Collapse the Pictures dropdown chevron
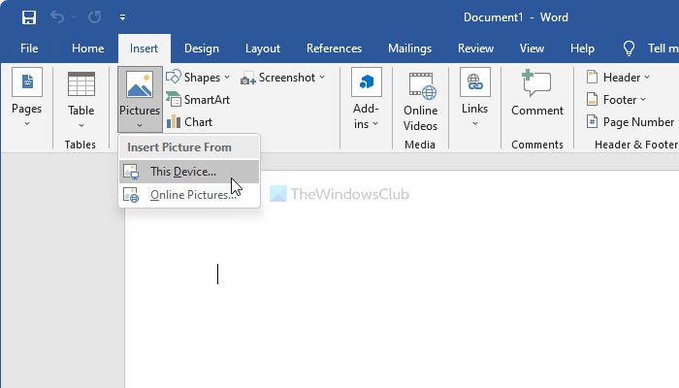Screen dimensions: 679x388 click(x=140, y=125)
